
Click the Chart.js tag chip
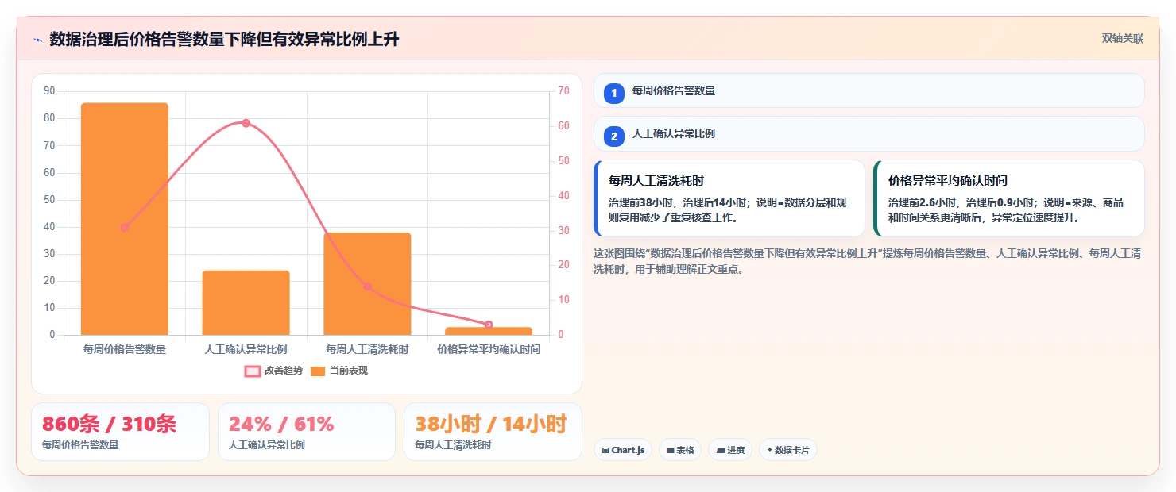[x=623, y=450]
